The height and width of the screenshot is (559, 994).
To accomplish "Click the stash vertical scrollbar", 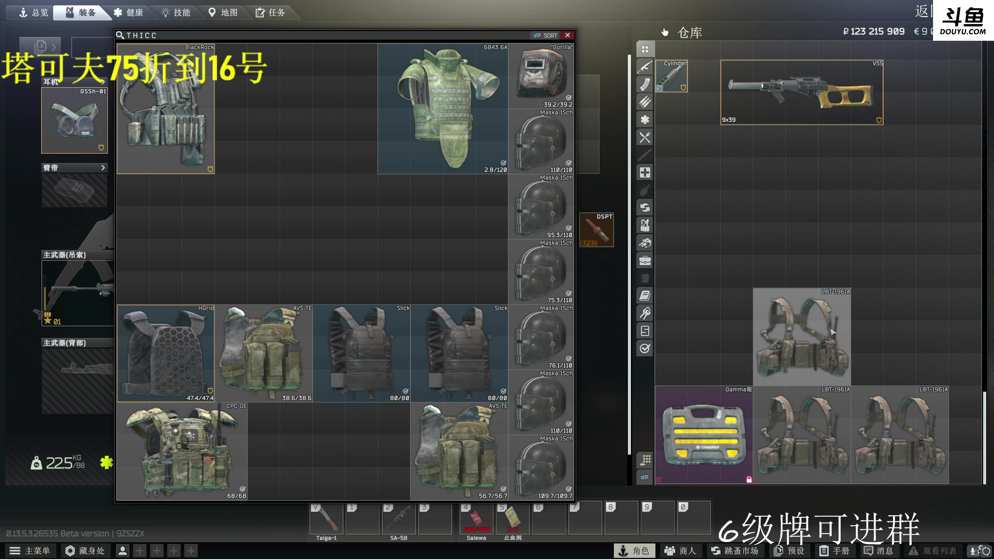I will tap(984, 438).
